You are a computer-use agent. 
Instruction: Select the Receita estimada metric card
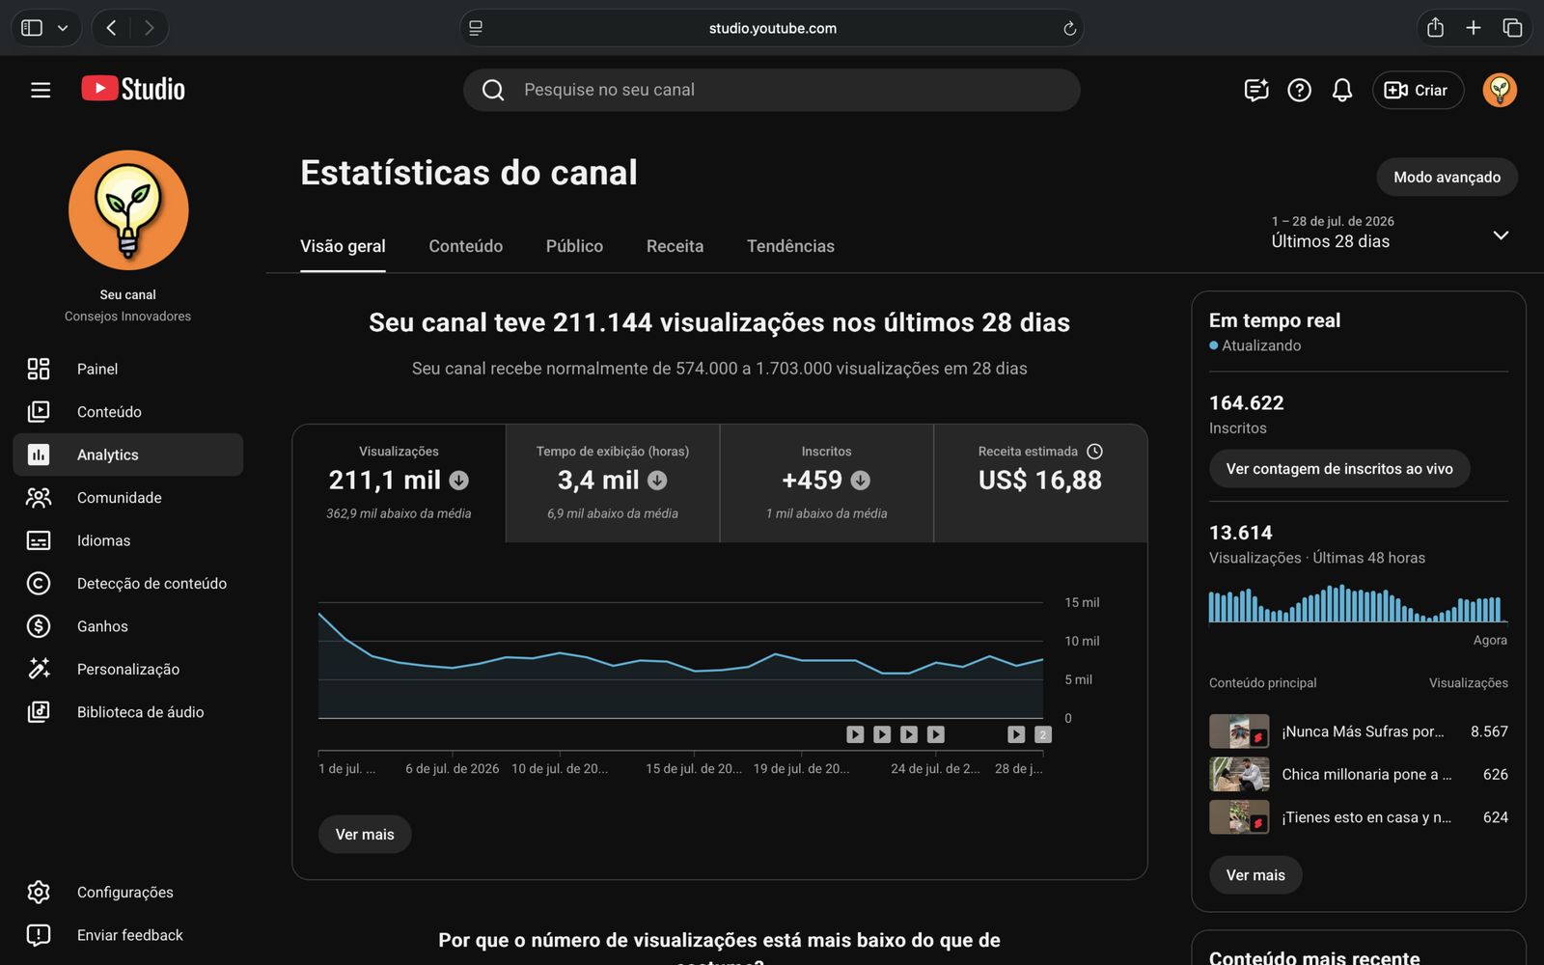[1040, 483]
